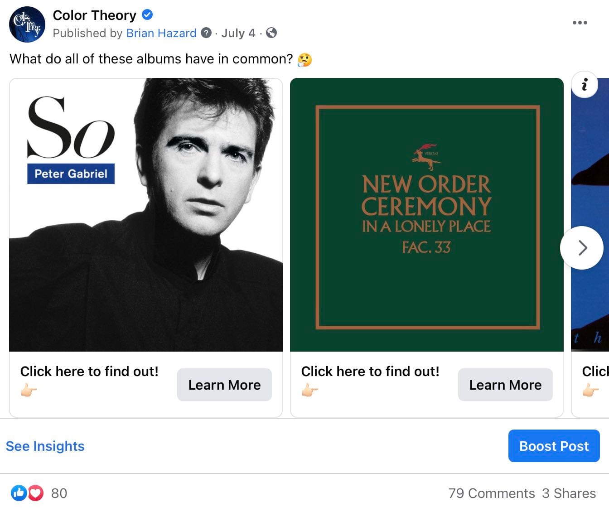Click the July 4 post date

(238, 33)
